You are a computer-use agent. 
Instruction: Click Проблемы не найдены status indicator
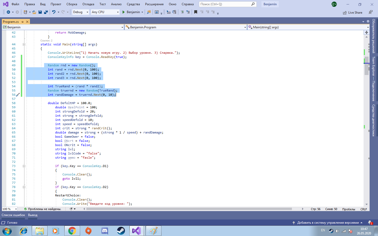[43, 209]
